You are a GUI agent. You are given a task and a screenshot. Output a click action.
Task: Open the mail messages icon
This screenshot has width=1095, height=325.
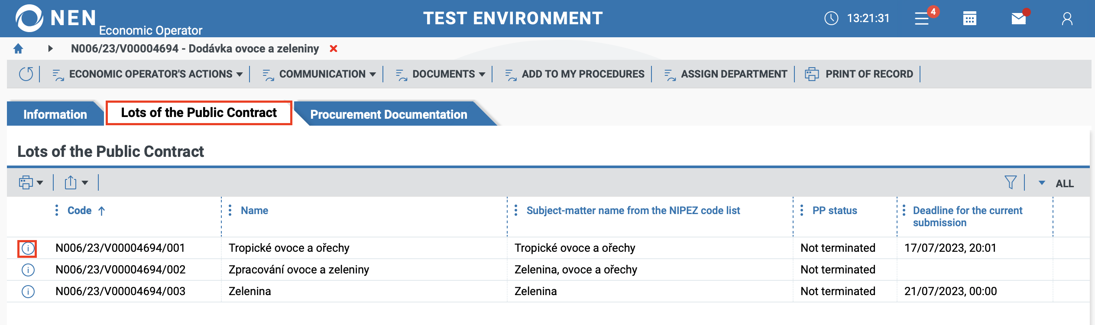click(x=1018, y=19)
